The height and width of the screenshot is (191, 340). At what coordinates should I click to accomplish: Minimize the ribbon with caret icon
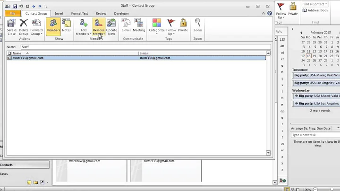tap(263, 13)
